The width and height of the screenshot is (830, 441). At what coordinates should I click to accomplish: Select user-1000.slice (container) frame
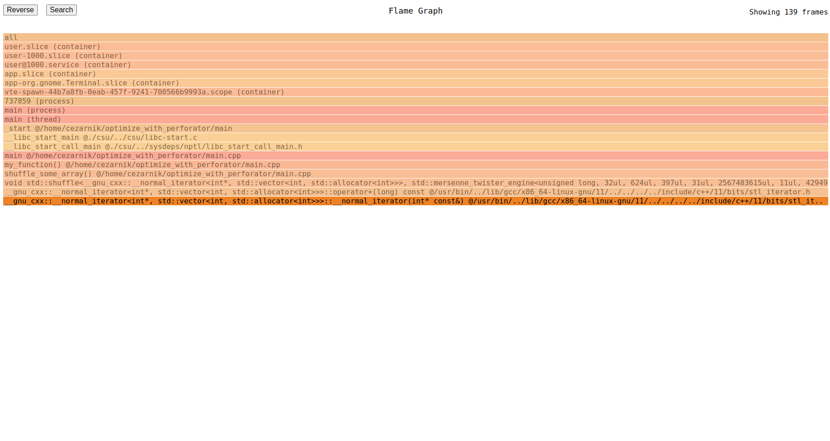[x=415, y=56]
